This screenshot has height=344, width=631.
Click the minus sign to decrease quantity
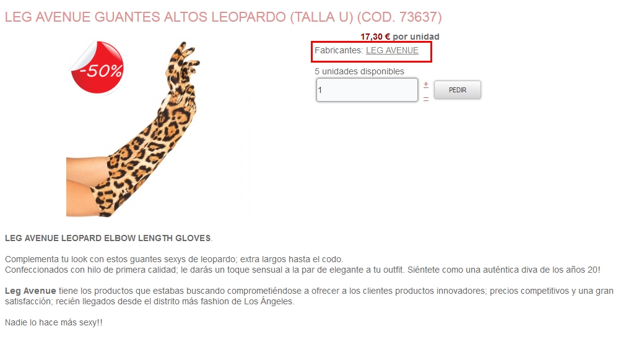point(426,99)
